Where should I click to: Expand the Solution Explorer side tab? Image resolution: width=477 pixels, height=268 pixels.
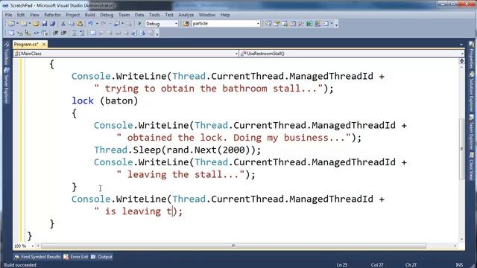point(471,92)
